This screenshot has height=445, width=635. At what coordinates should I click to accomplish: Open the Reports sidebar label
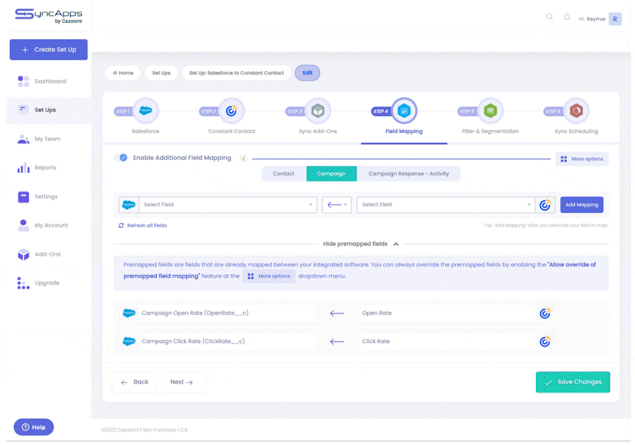pyautogui.click(x=45, y=168)
